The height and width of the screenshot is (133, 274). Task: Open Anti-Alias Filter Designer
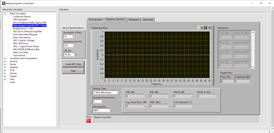(x=25, y=34)
